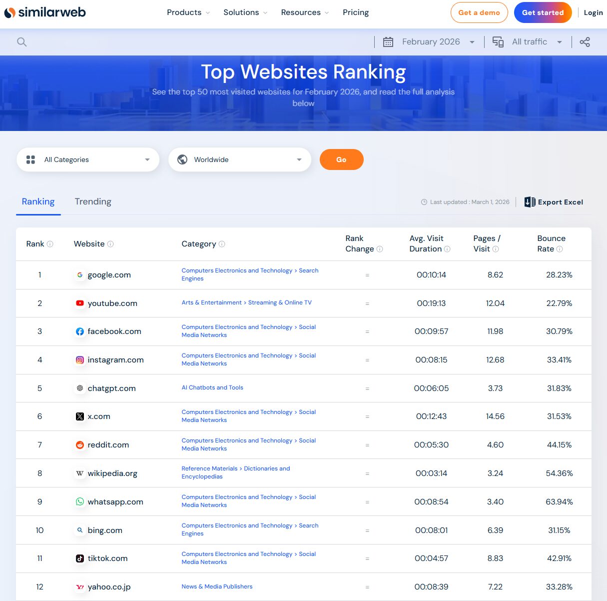The height and width of the screenshot is (601, 607).
Task: Click the calendar icon next to February 2026
Action: click(x=388, y=41)
